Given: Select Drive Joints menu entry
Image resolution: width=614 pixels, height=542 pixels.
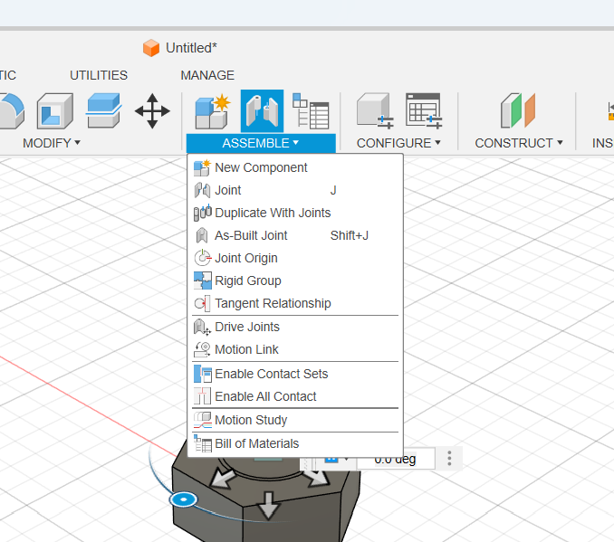Looking at the screenshot, I should pyautogui.click(x=295, y=327).
